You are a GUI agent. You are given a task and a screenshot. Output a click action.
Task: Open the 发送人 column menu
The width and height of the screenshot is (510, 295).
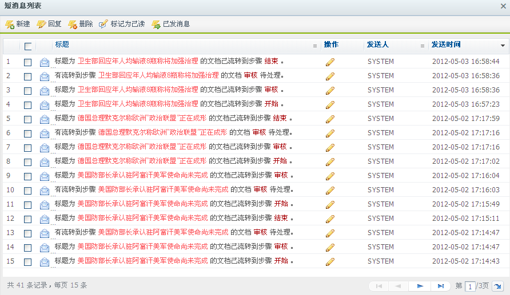(423, 46)
